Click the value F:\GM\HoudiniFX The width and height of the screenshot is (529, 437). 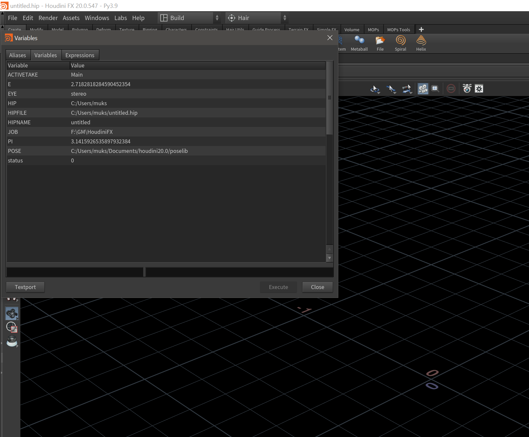tap(92, 132)
